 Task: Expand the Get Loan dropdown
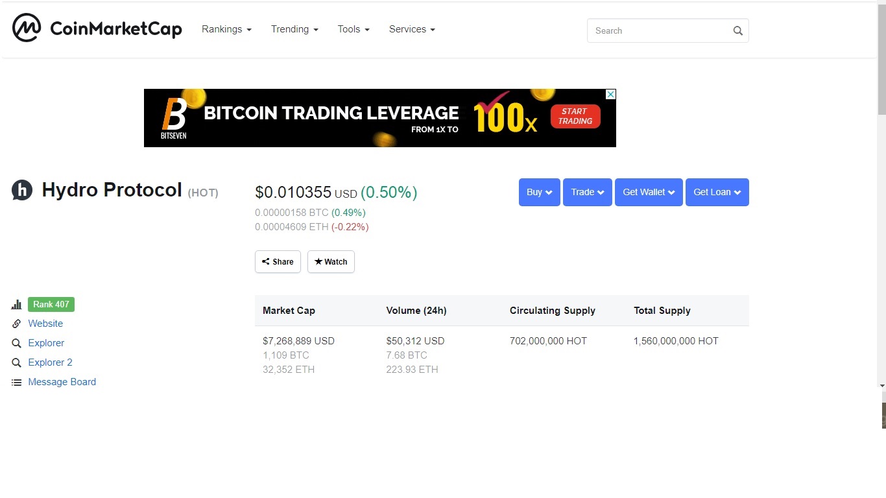coord(717,192)
